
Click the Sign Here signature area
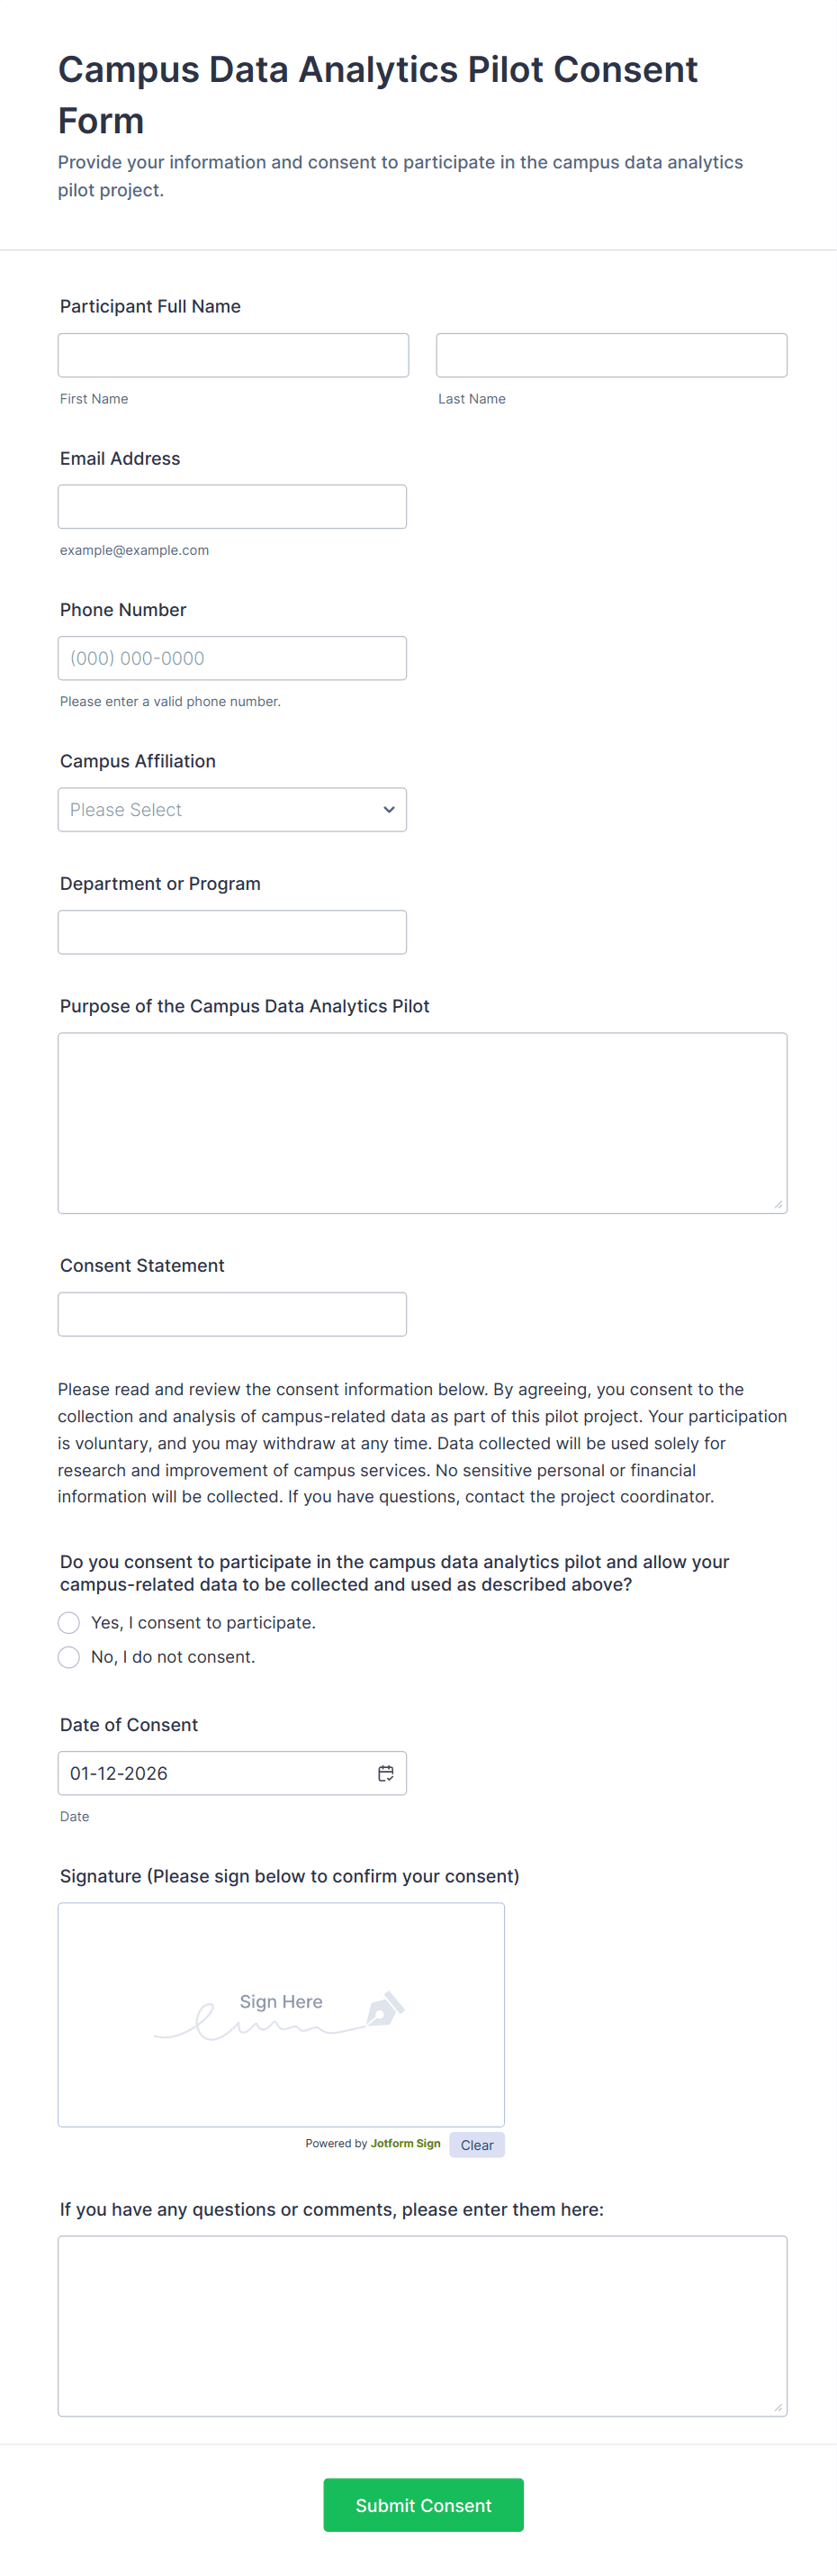point(281,2014)
